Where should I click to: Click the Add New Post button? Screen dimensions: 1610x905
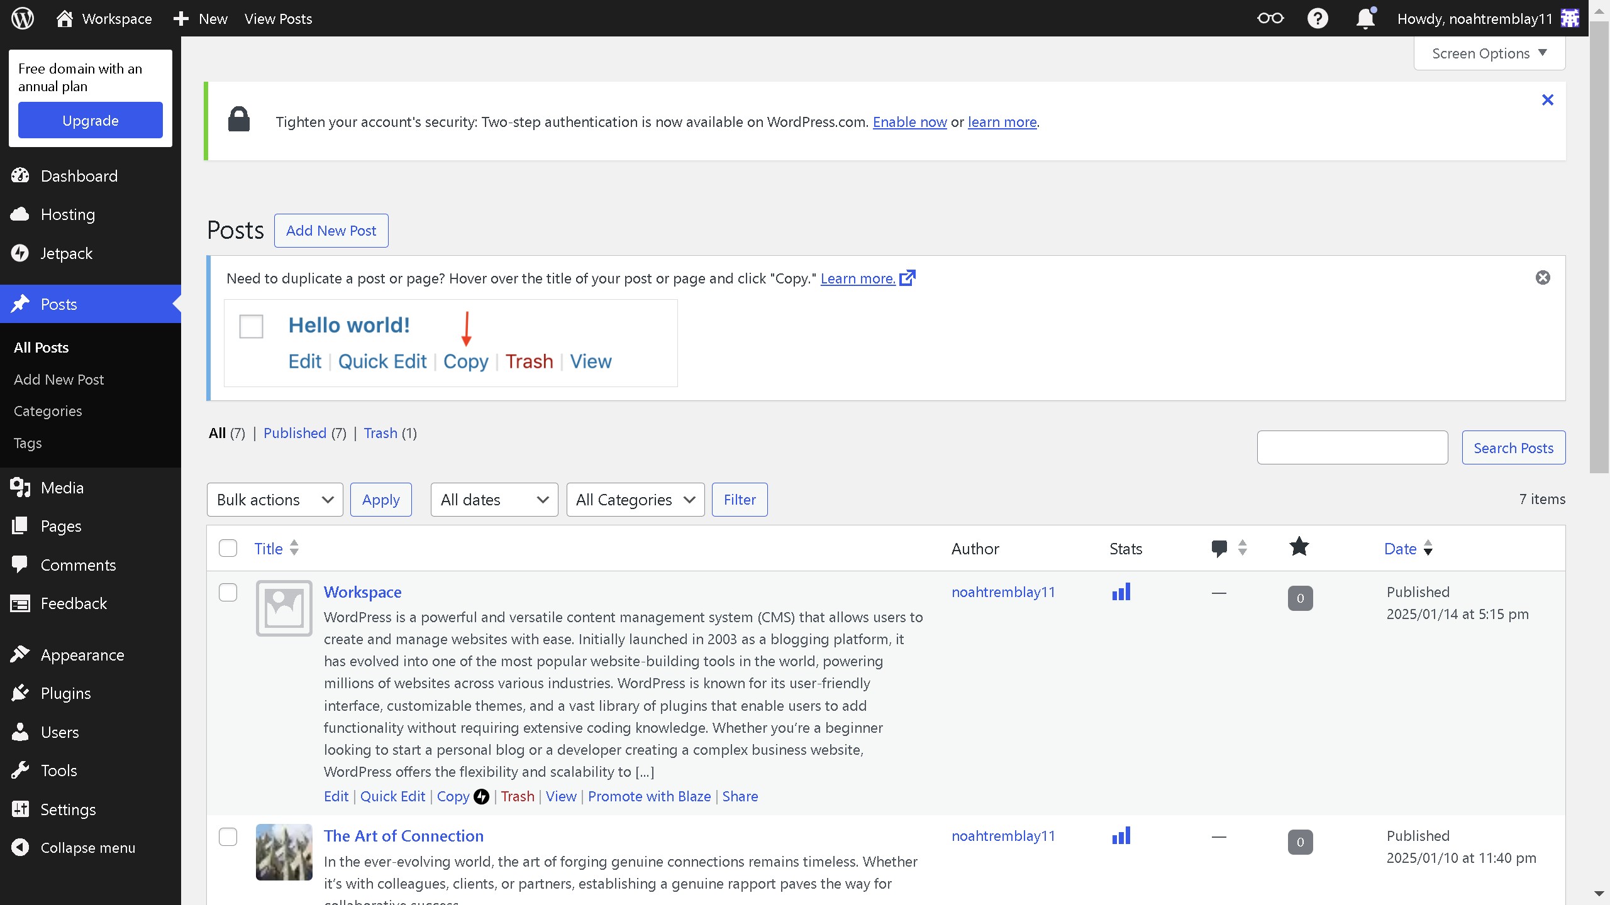point(331,231)
